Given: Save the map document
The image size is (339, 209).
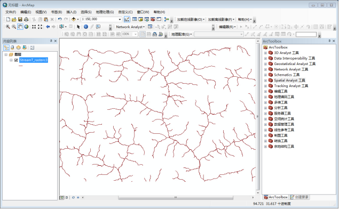Looking at the screenshot, I should [x=20, y=19].
